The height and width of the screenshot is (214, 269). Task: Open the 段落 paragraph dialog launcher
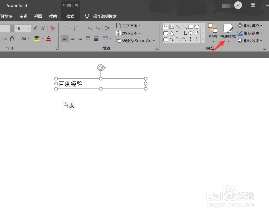[x=157, y=49]
